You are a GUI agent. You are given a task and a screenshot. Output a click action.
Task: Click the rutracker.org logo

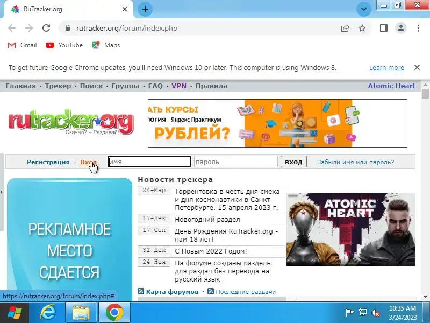pyautogui.click(x=71, y=123)
